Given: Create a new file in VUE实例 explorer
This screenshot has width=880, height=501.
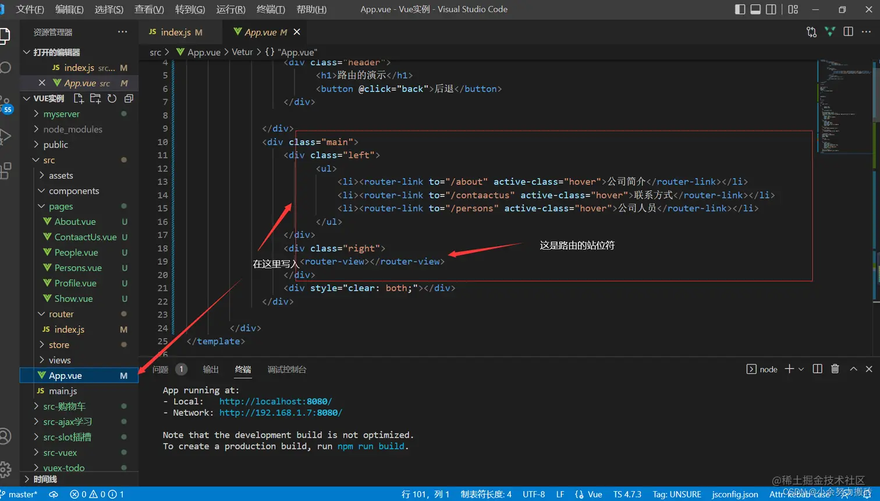Looking at the screenshot, I should click(79, 98).
